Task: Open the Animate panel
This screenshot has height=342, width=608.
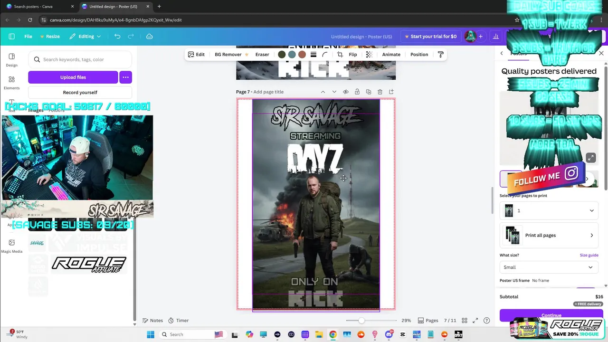Action: click(x=391, y=55)
